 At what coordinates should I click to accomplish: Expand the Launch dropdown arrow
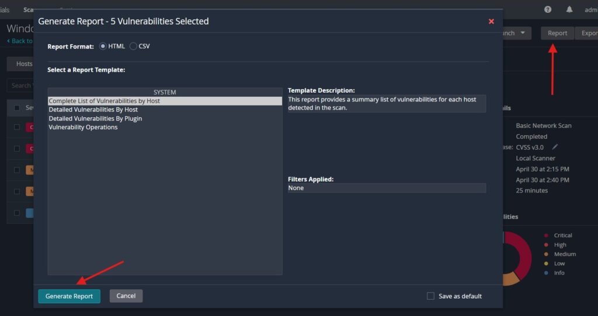point(523,33)
